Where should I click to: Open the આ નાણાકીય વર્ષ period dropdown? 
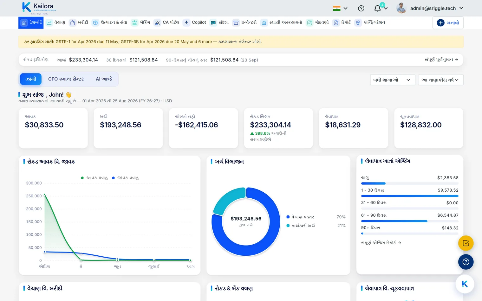tap(441, 80)
